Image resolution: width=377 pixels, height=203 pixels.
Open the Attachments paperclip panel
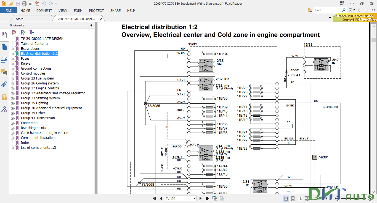4,84
